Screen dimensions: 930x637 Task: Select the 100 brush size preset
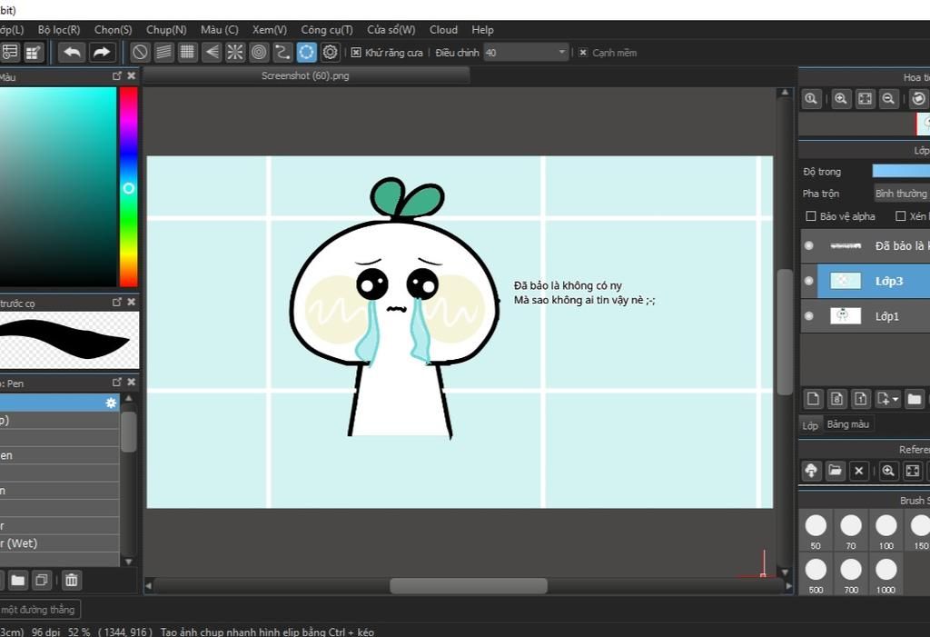pos(885,525)
